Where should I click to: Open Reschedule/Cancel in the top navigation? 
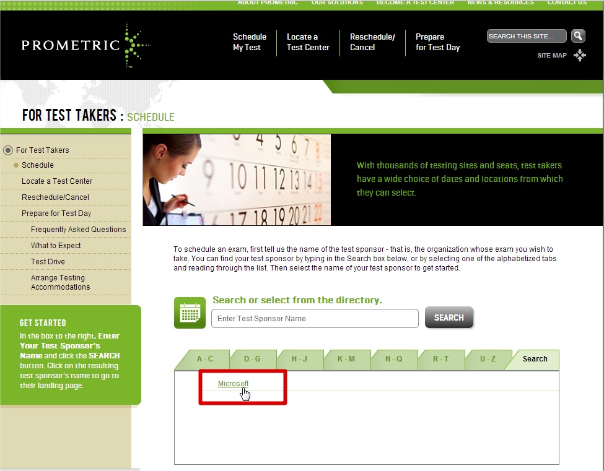click(x=372, y=42)
